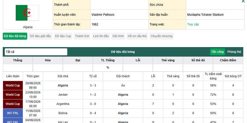This screenshot has height=123, width=247.
Task: Click the Số thẻ đỏ summary header
Action: [x=198, y=60]
